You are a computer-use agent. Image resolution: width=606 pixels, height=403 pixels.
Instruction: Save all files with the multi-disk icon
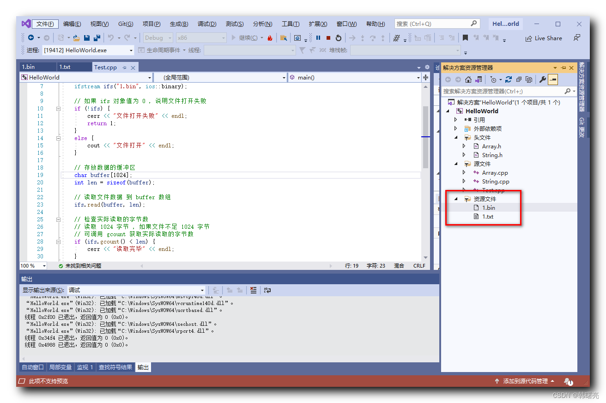pyautogui.click(x=97, y=38)
